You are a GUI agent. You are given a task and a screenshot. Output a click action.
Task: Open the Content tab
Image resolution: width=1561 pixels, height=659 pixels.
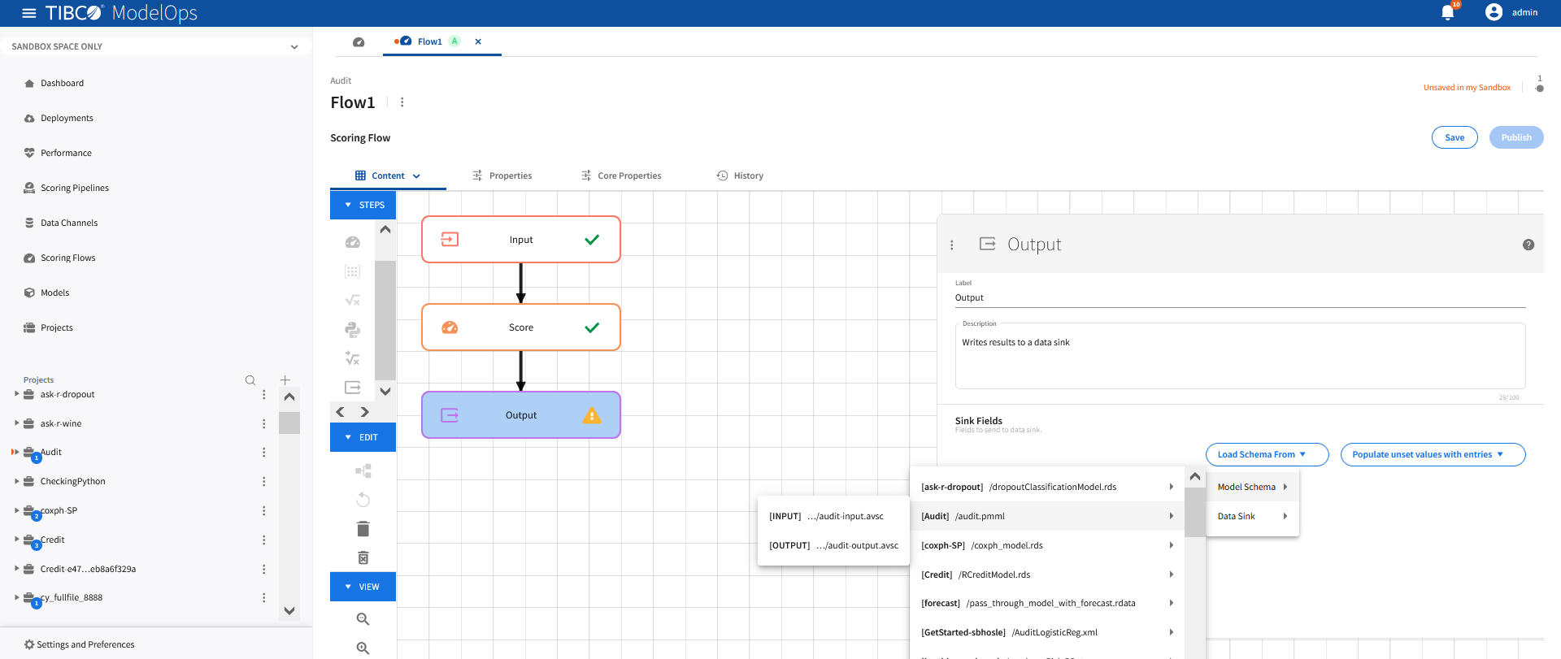tap(388, 176)
